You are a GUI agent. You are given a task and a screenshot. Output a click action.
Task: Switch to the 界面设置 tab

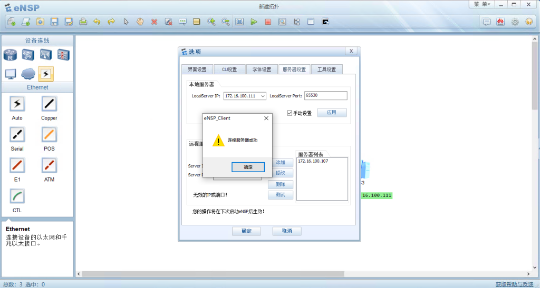click(x=197, y=69)
